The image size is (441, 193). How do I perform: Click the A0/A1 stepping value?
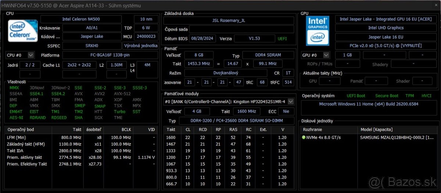pyautogui.click(x=92, y=28)
